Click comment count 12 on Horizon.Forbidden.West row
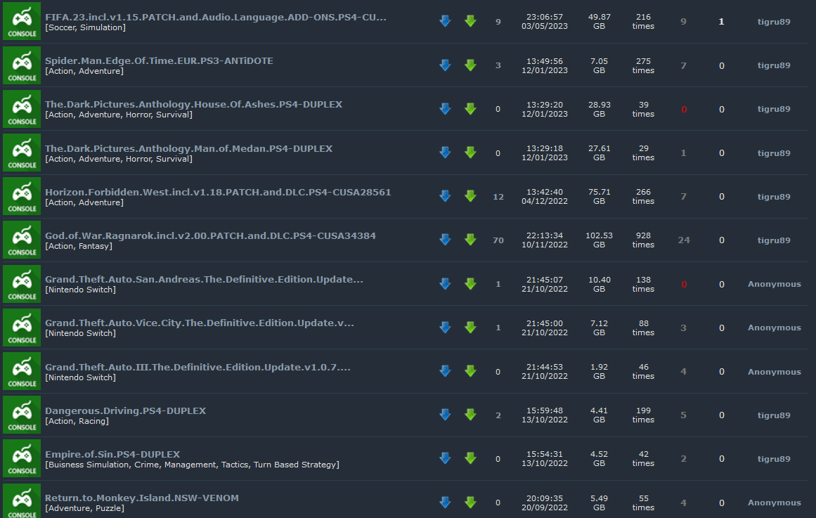Screen dimensions: 816x518 498,197
